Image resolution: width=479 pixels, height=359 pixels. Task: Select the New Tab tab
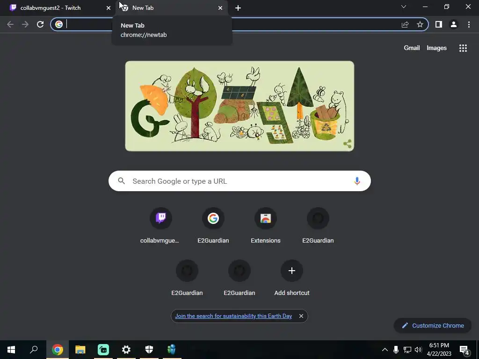pos(171,8)
